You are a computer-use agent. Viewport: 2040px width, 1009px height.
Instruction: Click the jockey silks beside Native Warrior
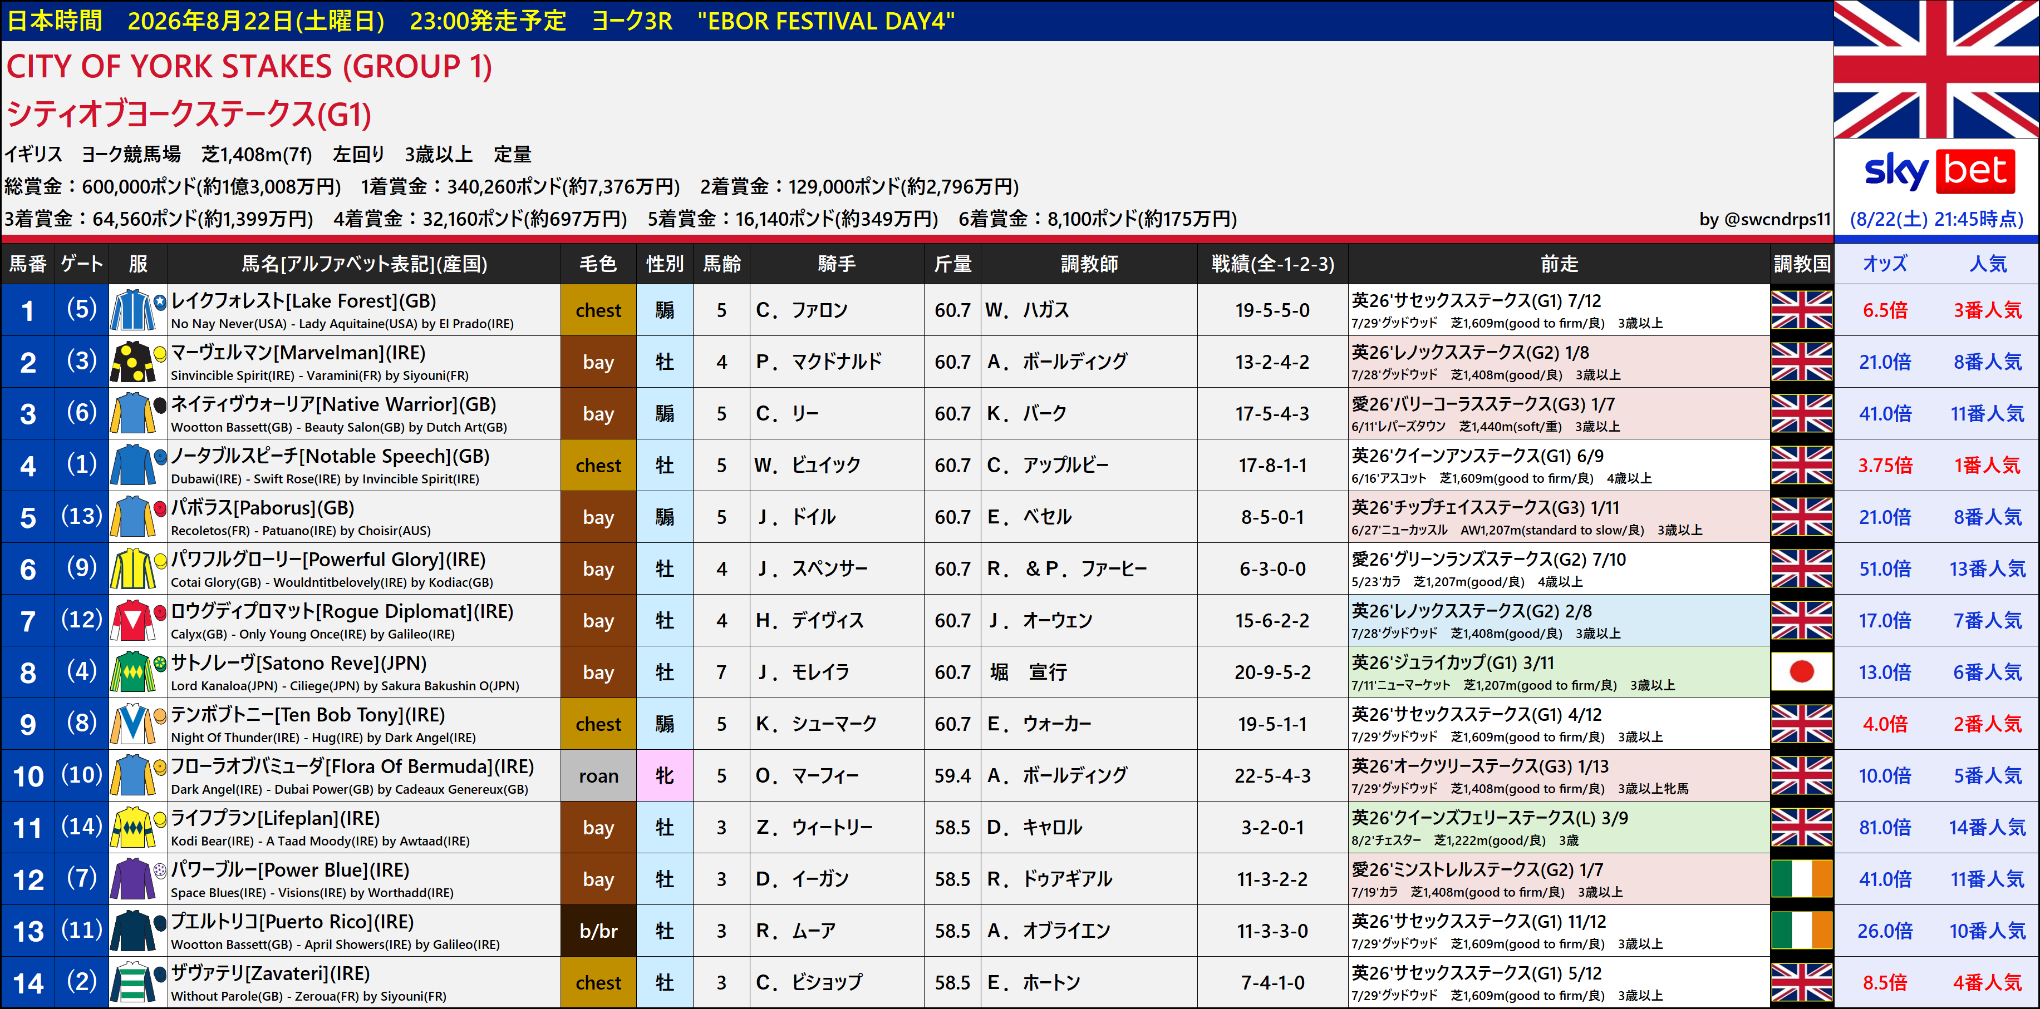coord(138,413)
